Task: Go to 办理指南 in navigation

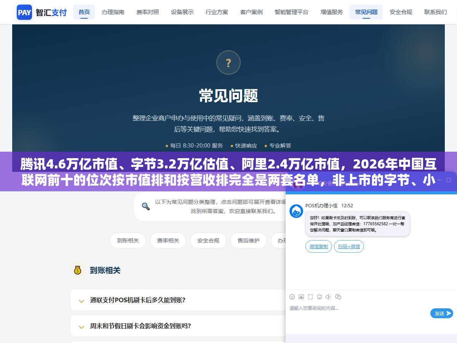Action: tap(113, 12)
